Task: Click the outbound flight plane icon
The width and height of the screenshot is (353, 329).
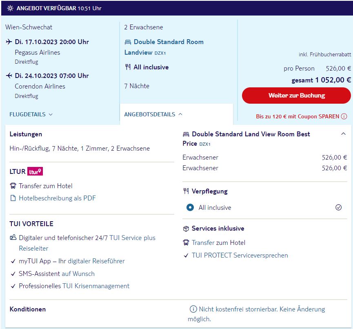Action: (x=9, y=42)
